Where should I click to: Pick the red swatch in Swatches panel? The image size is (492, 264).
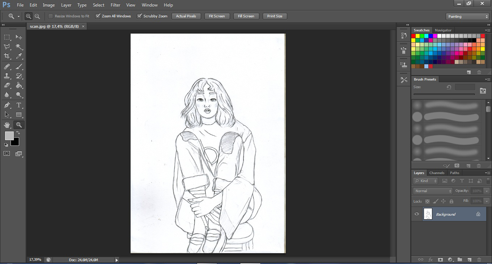click(x=413, y=36)
